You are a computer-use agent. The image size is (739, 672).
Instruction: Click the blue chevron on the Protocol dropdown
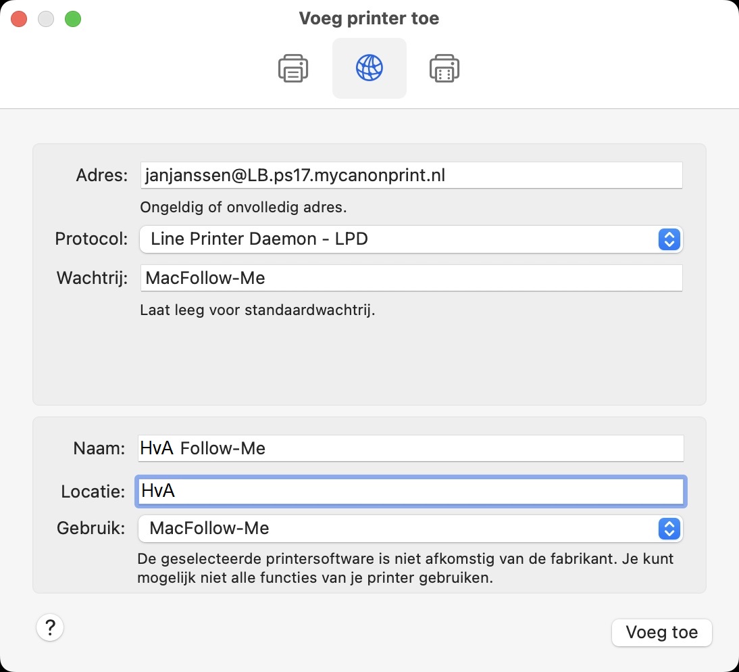(669, 239)
